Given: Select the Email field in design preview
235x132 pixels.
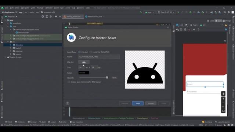Looking at the screenshot, I should tap(205, 84).
